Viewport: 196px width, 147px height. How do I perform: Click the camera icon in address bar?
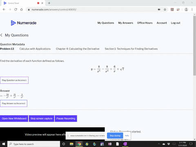pyautogui.click(x=159, y=9)
